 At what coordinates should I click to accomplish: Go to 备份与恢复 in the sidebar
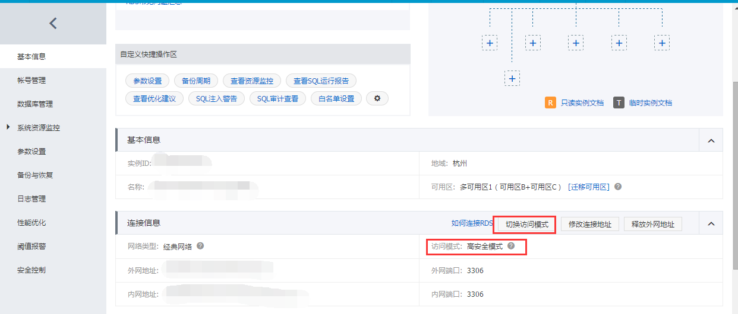35,175
